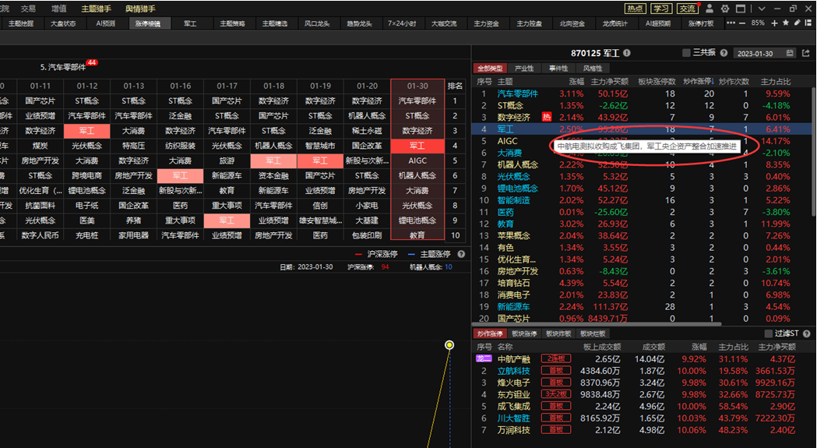Open the 交易 top menu
The width and height of the screenshot is (817, 448).
(x=29, y=9)
